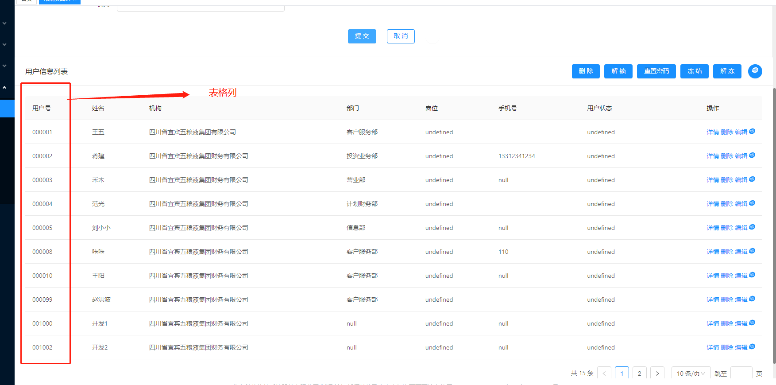776x385 pixels.
Task: Click 删除 link for user 000001 王五
Action: click(x=727, y=132)
